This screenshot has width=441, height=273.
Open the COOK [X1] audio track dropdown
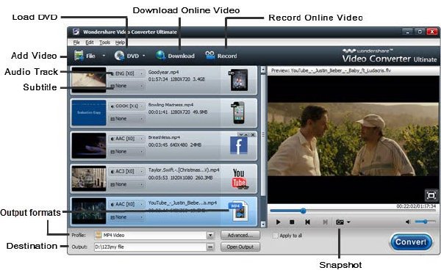[127, 106]
